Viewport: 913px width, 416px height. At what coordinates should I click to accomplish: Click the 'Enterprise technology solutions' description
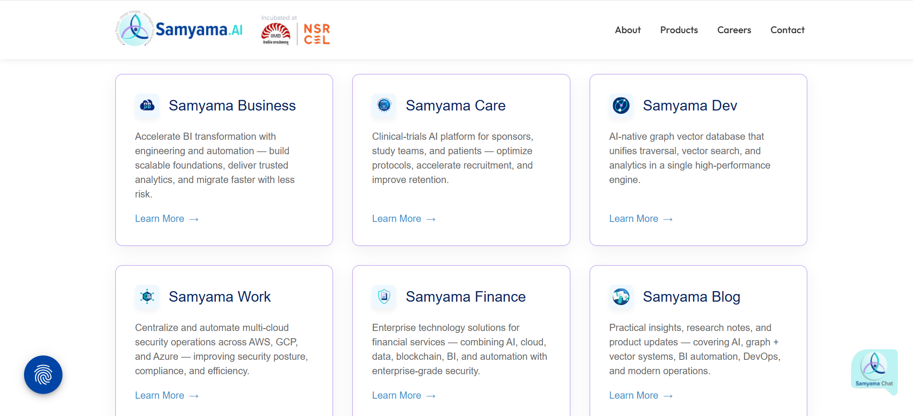pos(459,349)
